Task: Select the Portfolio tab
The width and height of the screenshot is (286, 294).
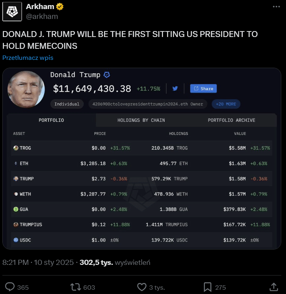Action: (x=51, y=120)
